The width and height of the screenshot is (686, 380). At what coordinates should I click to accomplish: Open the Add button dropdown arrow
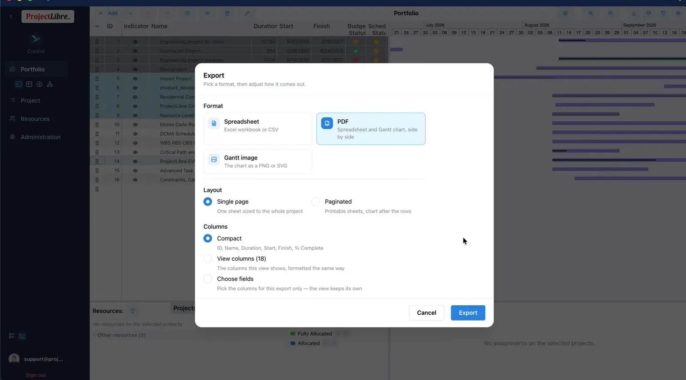point(130,13)
